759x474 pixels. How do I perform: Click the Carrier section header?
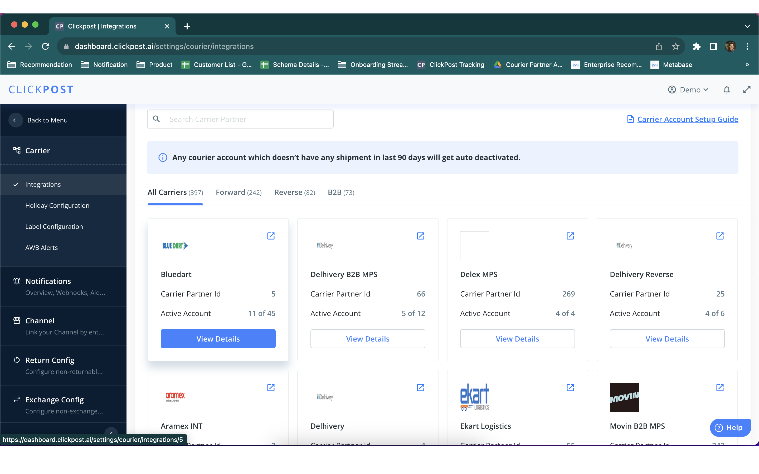pos(63,150)
